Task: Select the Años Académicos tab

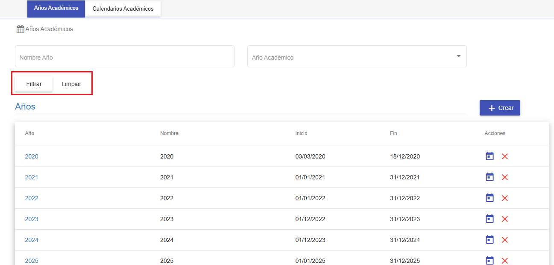Action: click(x=56, y=9)
